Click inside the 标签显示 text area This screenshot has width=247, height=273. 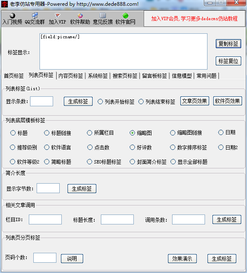(x=123, y=51)
